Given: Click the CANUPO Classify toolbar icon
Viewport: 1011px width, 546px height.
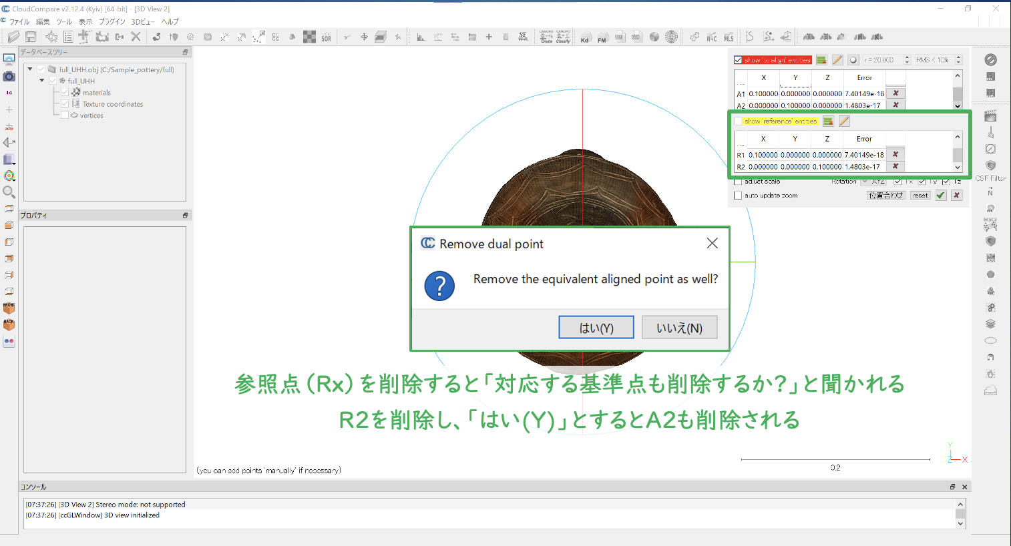Looking at the screenshot, I should click(563, 37).
